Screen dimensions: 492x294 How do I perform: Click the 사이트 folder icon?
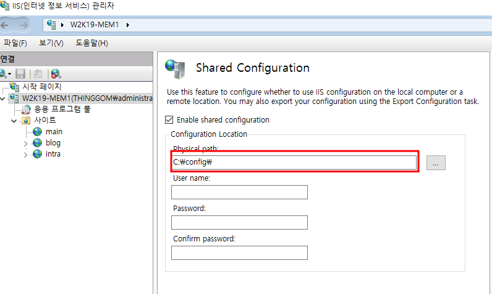(x=26, y=120)
